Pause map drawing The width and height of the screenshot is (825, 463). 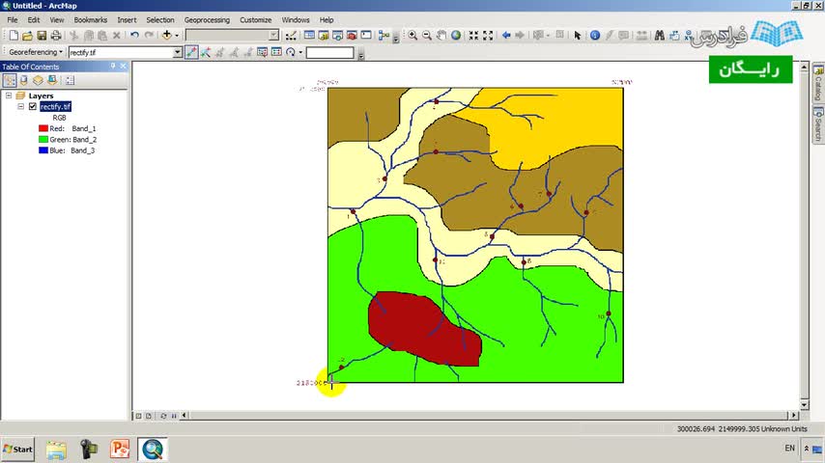(x=174, y=416)
